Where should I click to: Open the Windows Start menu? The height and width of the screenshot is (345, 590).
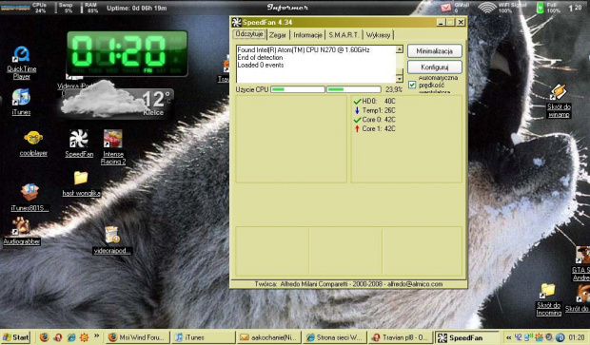(15, 337)
